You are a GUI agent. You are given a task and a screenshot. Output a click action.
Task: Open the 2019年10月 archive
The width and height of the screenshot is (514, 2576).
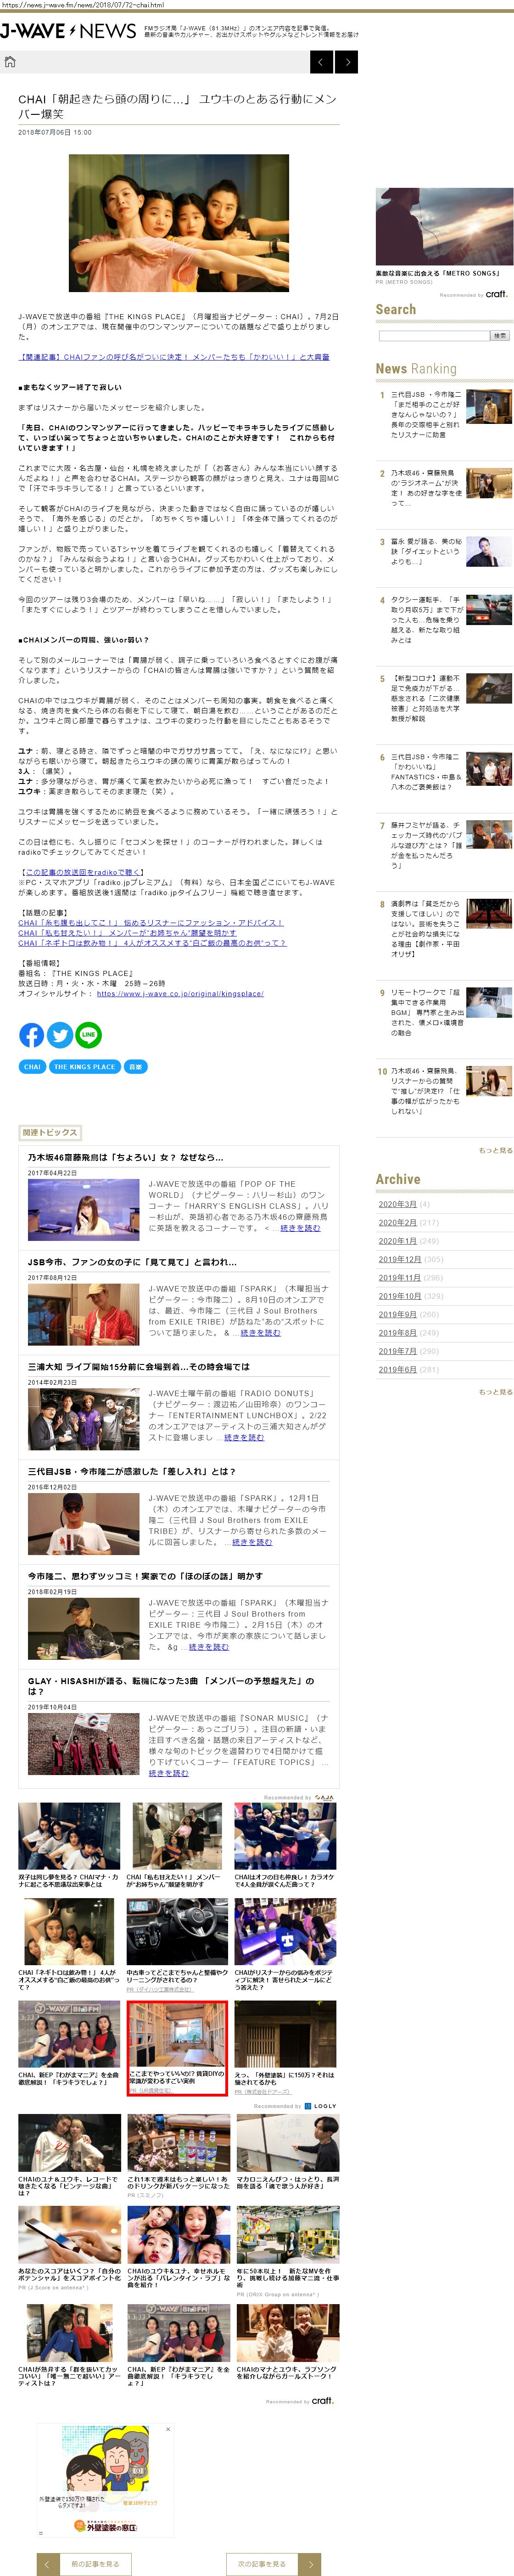[x=400, y=1295]
